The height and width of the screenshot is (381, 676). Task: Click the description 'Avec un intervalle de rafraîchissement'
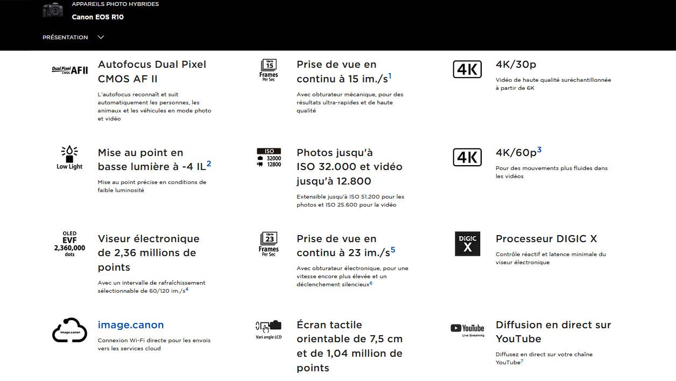[152, 286]
